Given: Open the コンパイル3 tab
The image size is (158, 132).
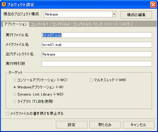Looking at the screenshot, I should tap(82, 24).
